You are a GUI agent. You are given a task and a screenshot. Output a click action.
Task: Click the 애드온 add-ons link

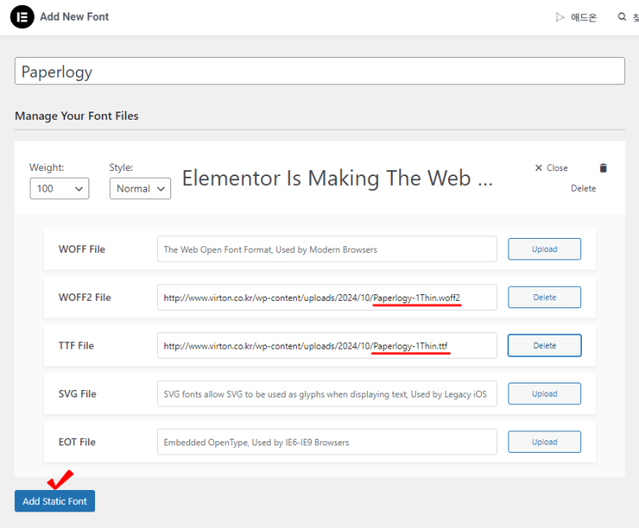tap(584, 17)
